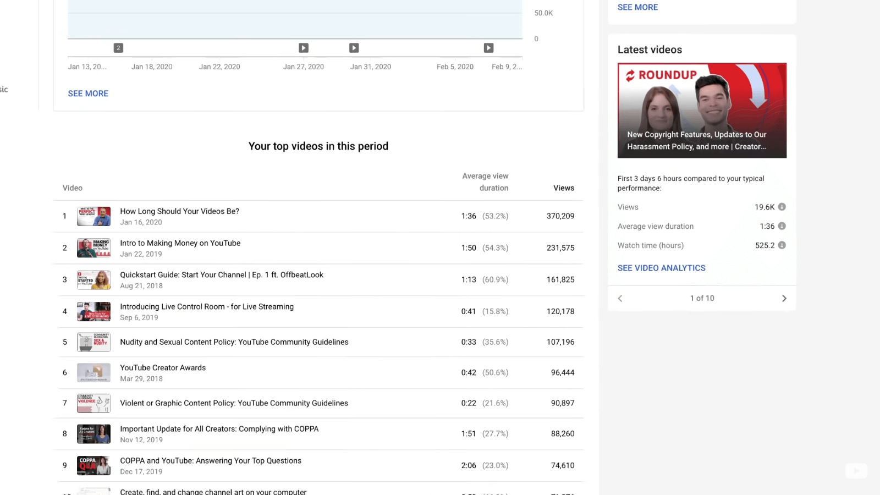Click the video publish marker near Feb 5
Screen dimensions: 880x495
pyautogui.click(x=489, y=48)
